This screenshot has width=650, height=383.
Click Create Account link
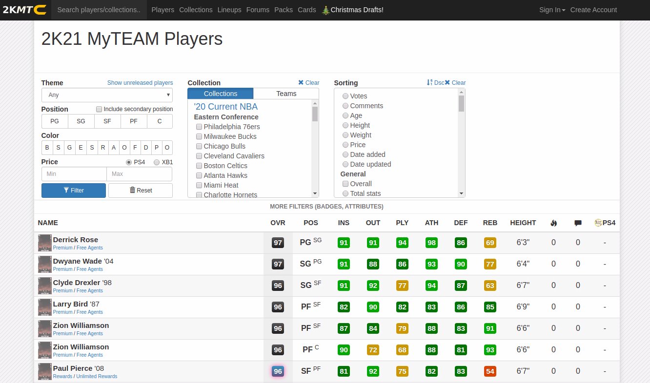593,10
